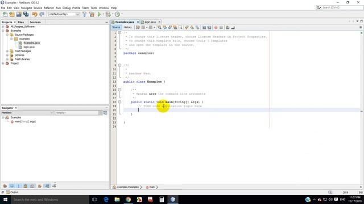Click the NetBeans search field

(340, 7)
